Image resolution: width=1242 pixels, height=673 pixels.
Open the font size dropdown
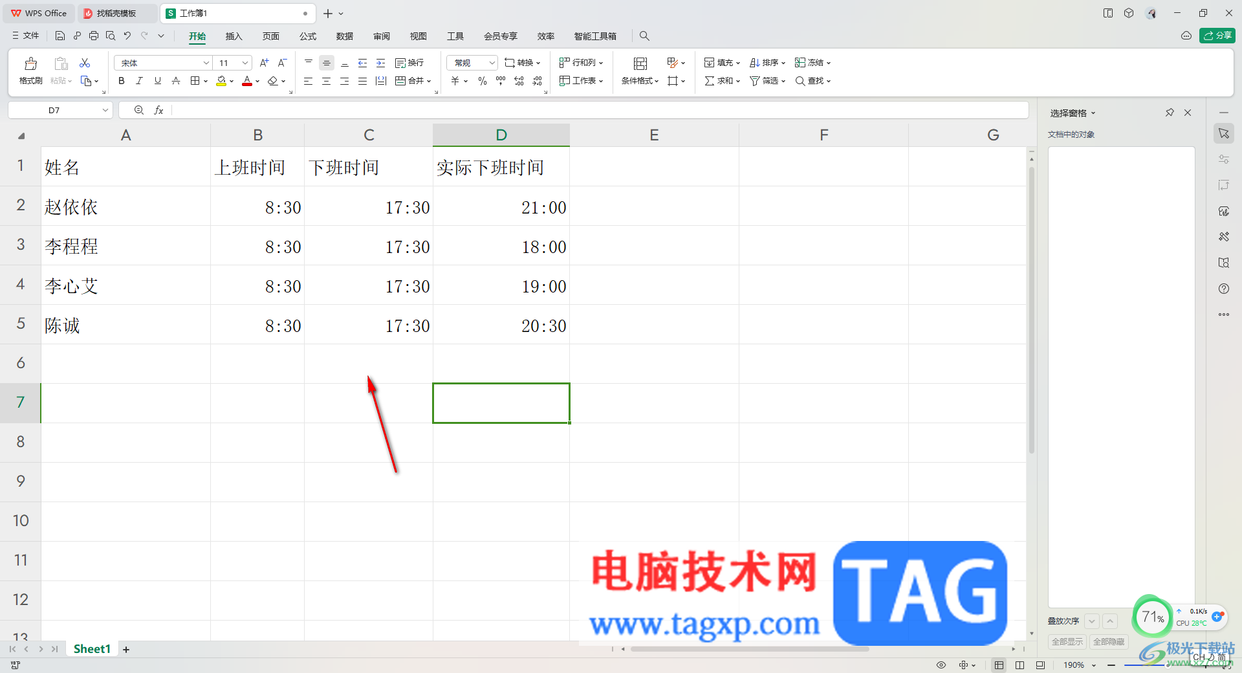click(245, 63)
